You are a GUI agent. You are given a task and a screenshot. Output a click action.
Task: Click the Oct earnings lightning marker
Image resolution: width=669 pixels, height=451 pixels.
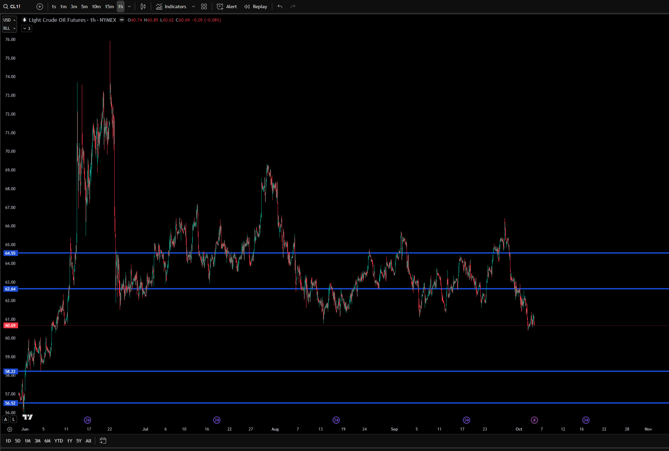pos(534,420)
